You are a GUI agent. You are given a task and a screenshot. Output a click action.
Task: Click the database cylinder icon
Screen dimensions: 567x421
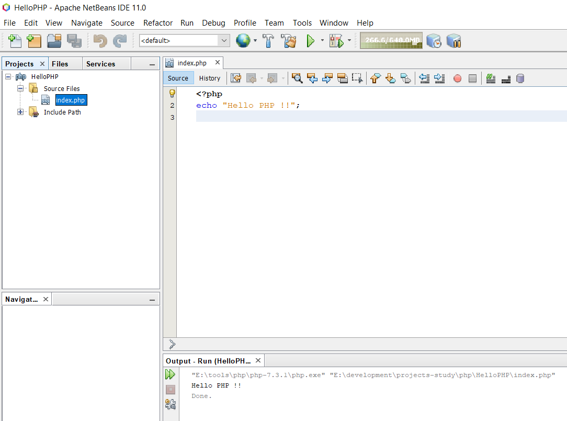pos(520,78)
